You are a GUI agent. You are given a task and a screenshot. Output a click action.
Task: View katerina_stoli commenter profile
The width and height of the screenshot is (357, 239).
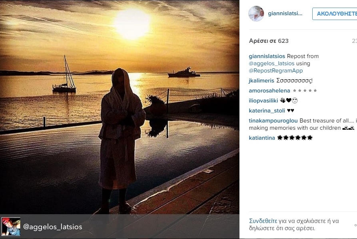pyautogui.click(x=267, y=110)
